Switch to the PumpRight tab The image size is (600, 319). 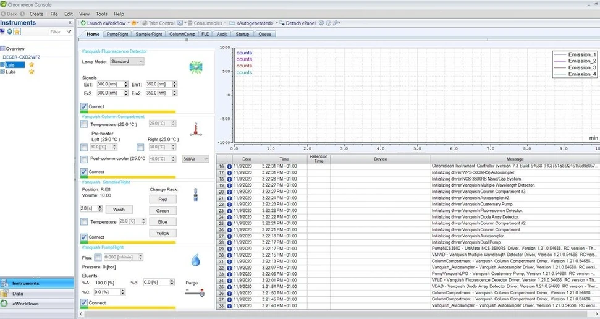(117, 34)
